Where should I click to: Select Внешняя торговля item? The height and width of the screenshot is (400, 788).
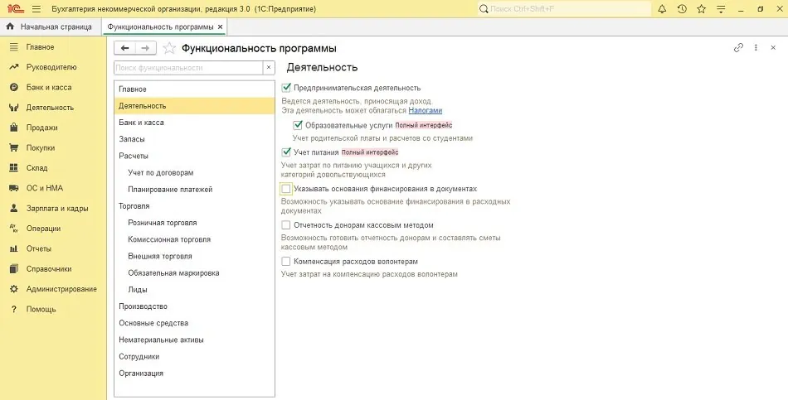(x=194, y=256)
